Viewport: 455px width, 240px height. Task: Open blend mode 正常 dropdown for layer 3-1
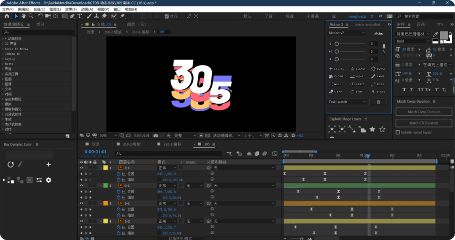(x=167, y=168)
